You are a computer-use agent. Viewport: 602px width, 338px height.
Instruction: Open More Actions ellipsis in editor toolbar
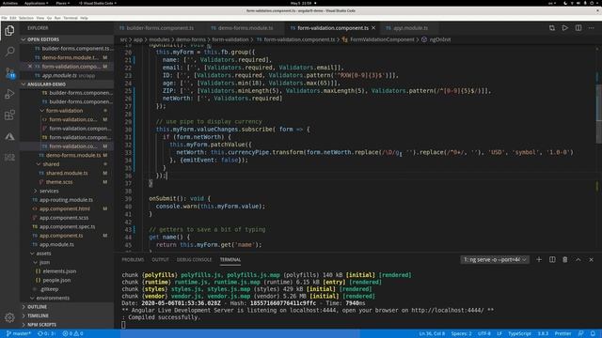(x=592, y=28)
